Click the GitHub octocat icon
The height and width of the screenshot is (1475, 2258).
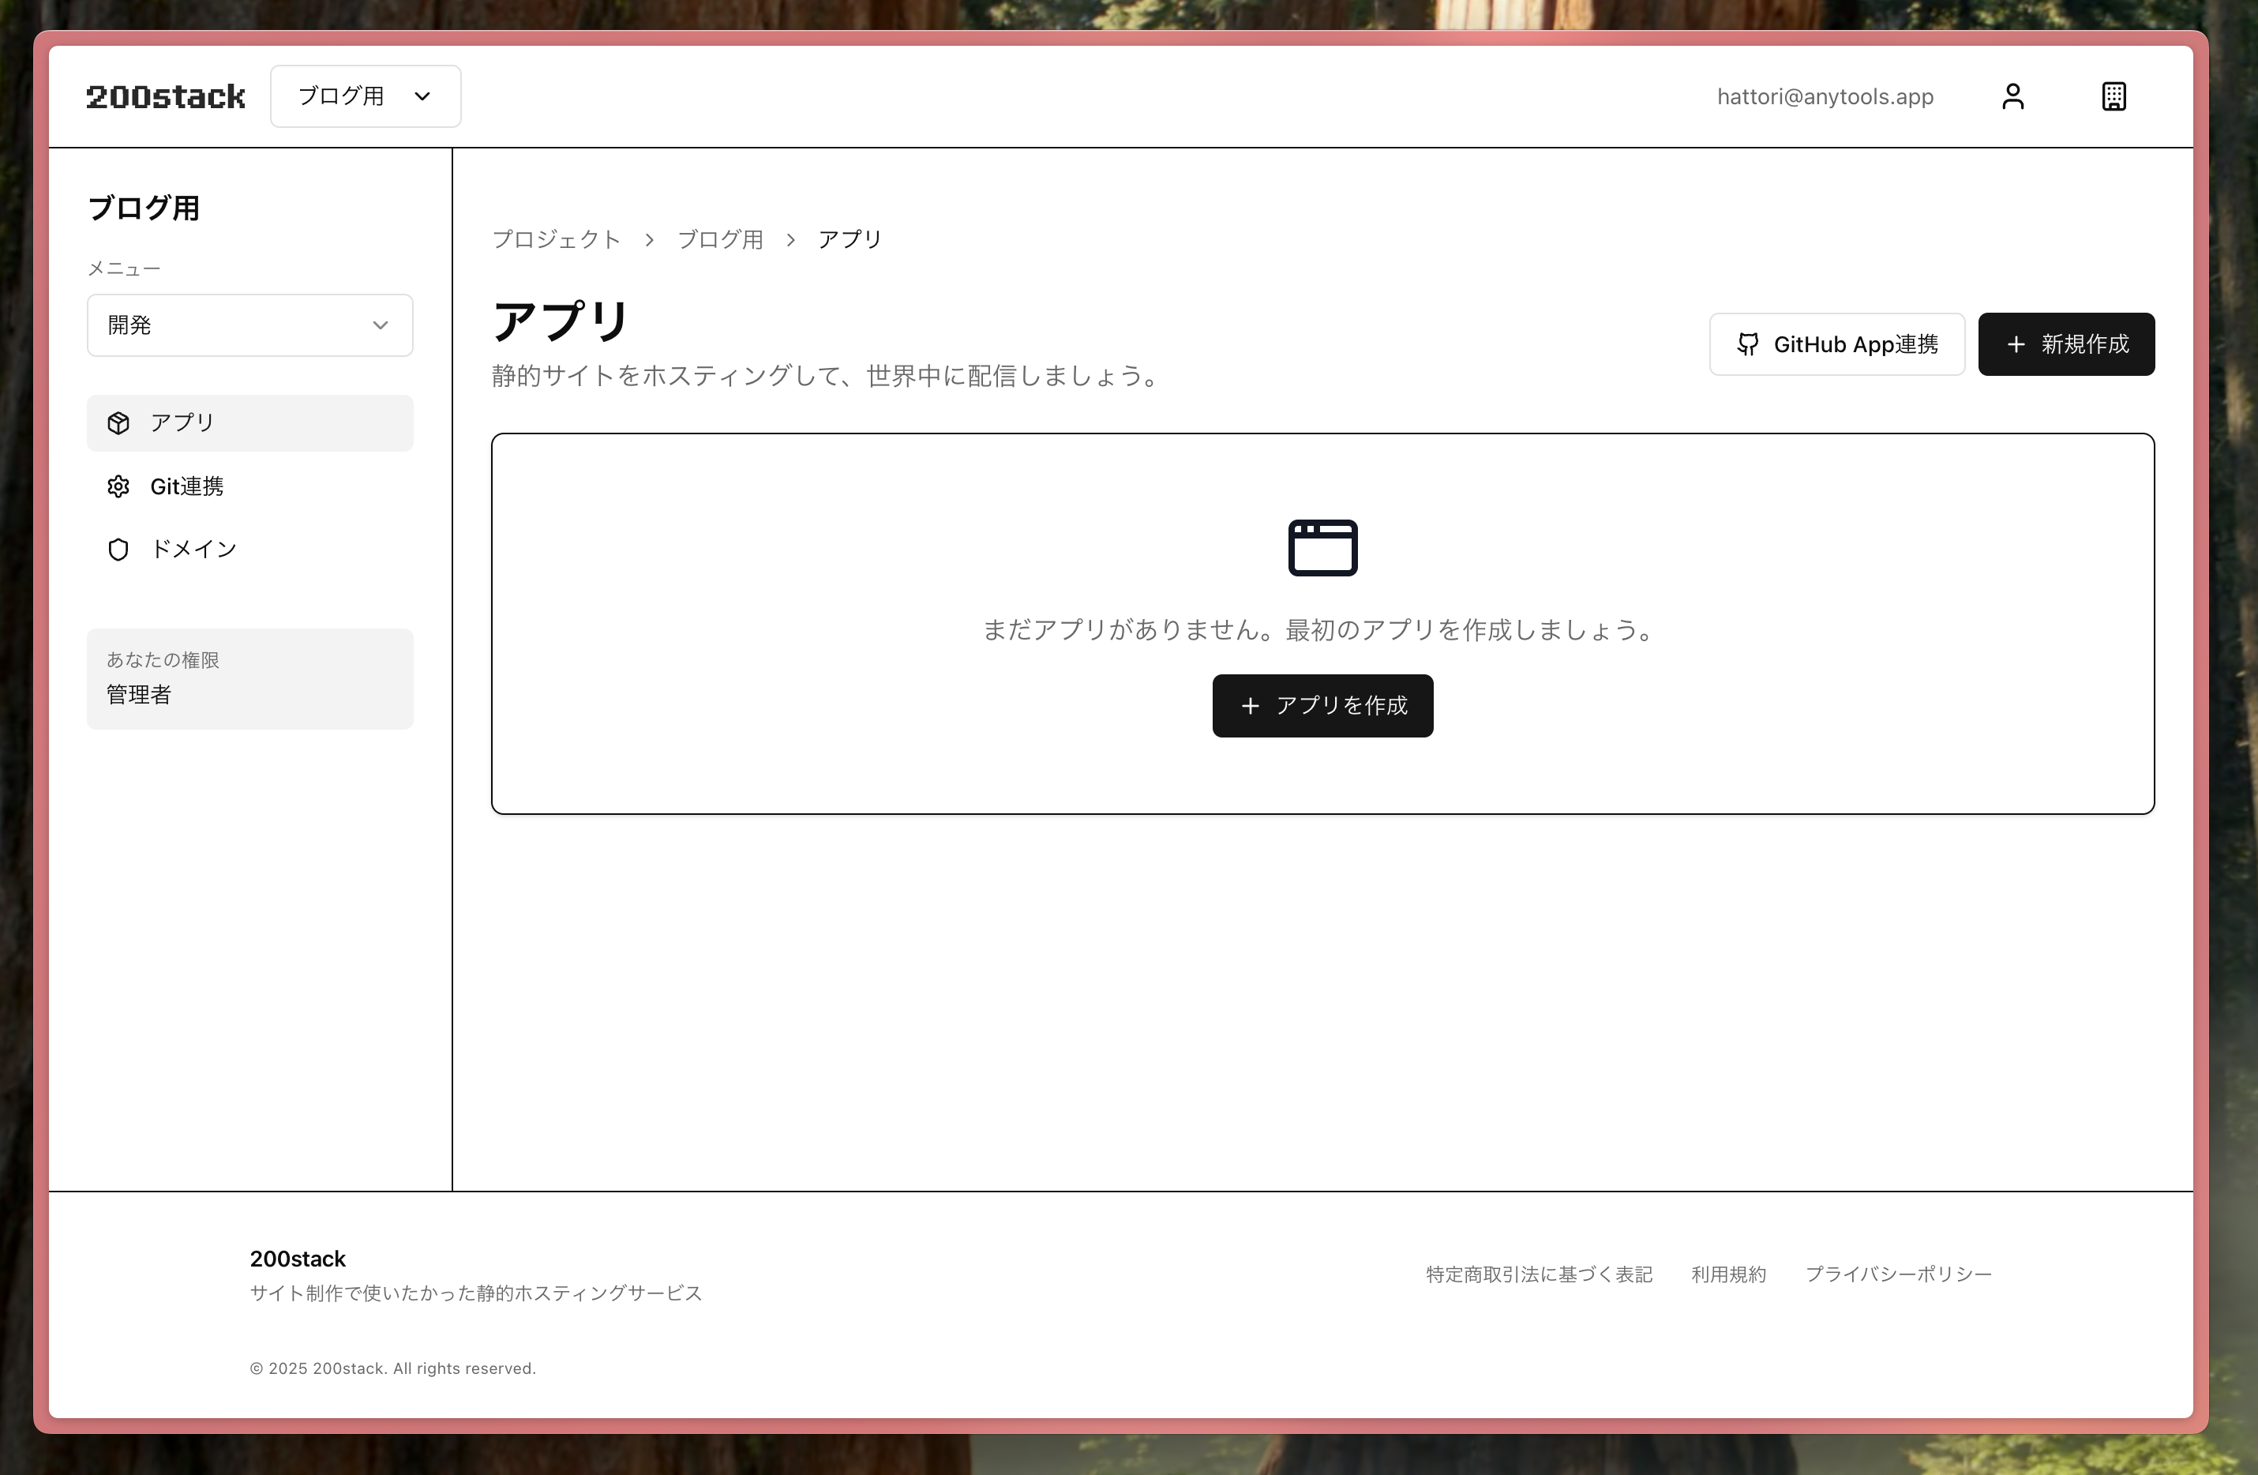1747,344
